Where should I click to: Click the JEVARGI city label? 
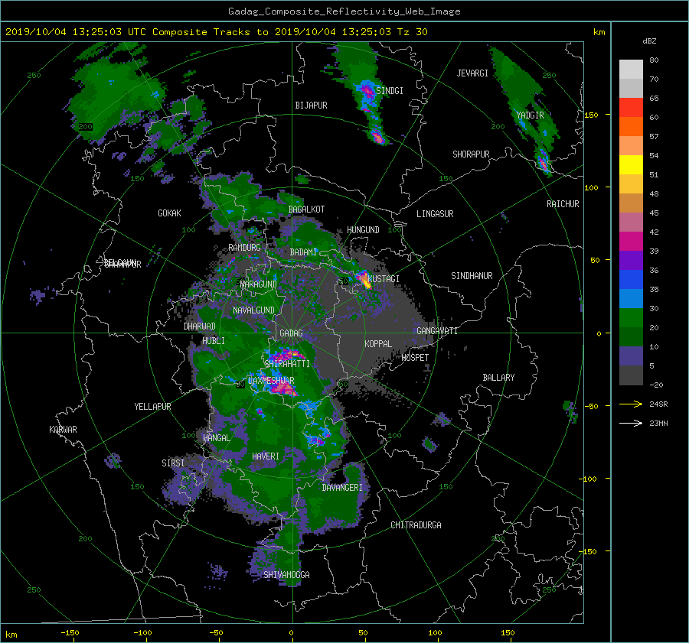click(x=472, y=73)
